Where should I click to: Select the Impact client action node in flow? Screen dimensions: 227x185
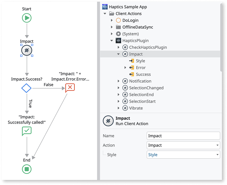tap(27, 50)
